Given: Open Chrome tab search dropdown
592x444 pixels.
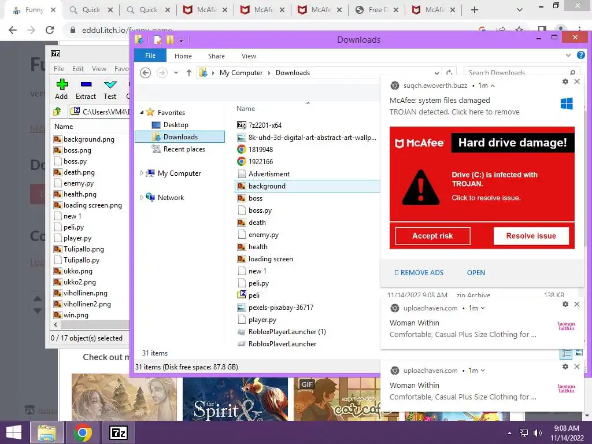Looking at the screenshot, I should [520, 10].
